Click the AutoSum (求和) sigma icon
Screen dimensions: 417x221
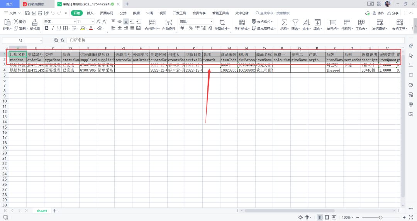pyautogui.click(x=284, y=22)
